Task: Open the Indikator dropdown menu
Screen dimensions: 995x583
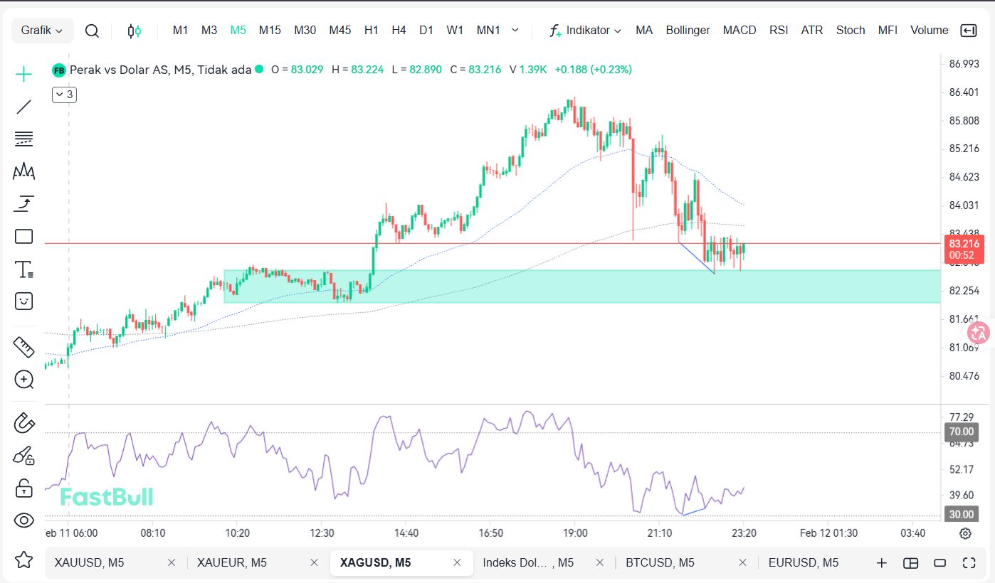Action: [586, 31]
